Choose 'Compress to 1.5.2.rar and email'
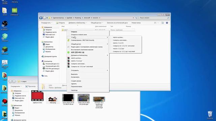 click(82, 67)
